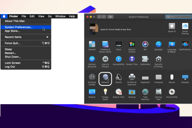Open Energy Saver preferences

point(105,94)
